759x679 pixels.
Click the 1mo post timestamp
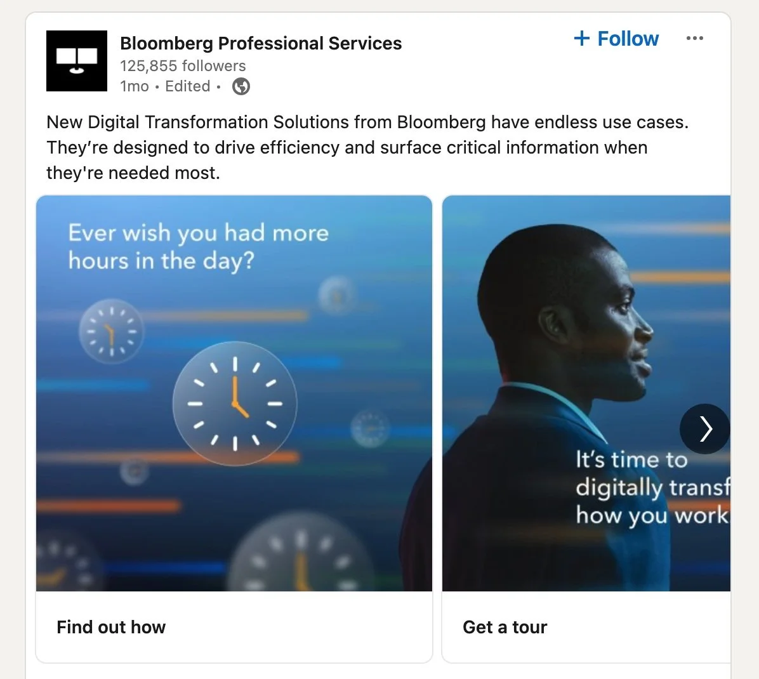(135, 86)
